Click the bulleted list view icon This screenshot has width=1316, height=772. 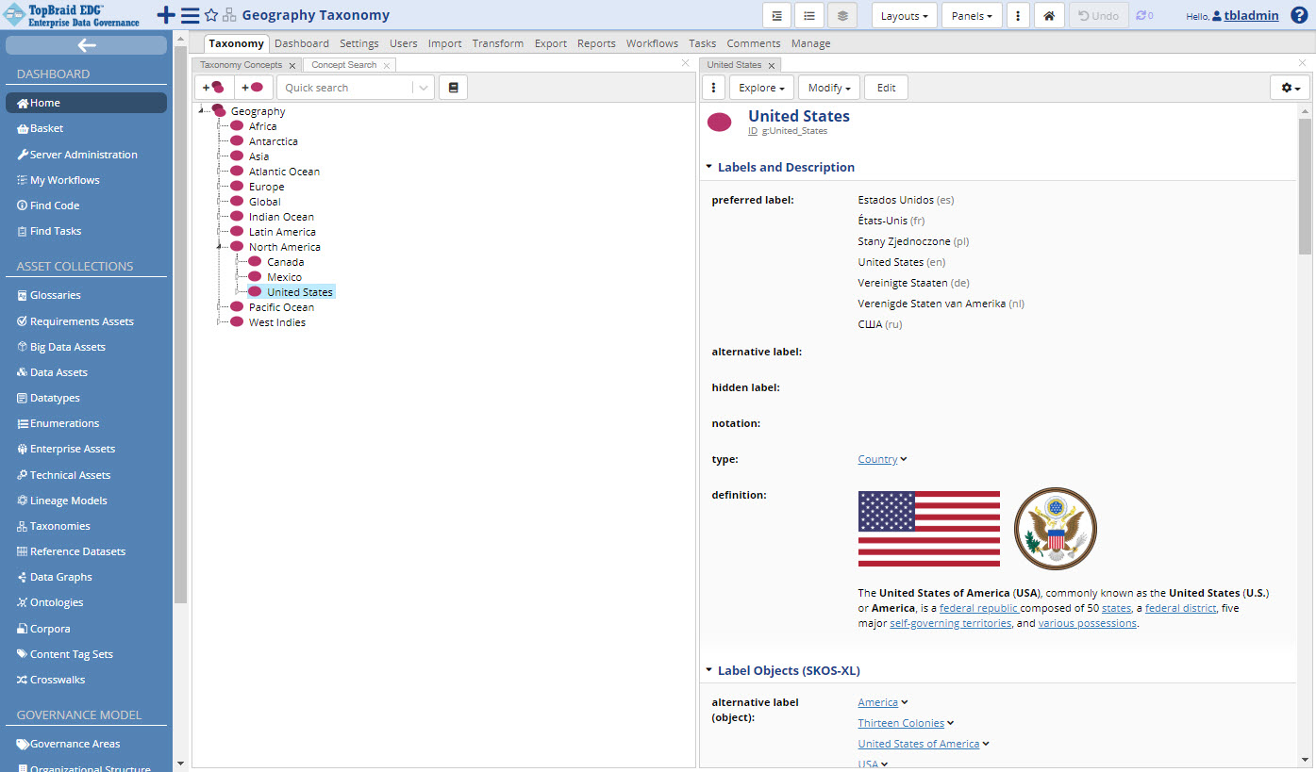tap(808, 16)
